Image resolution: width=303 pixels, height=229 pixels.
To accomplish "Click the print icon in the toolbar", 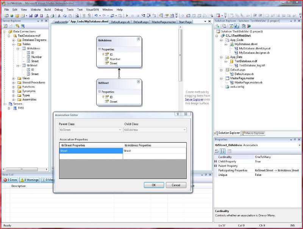I will [52, 16].
